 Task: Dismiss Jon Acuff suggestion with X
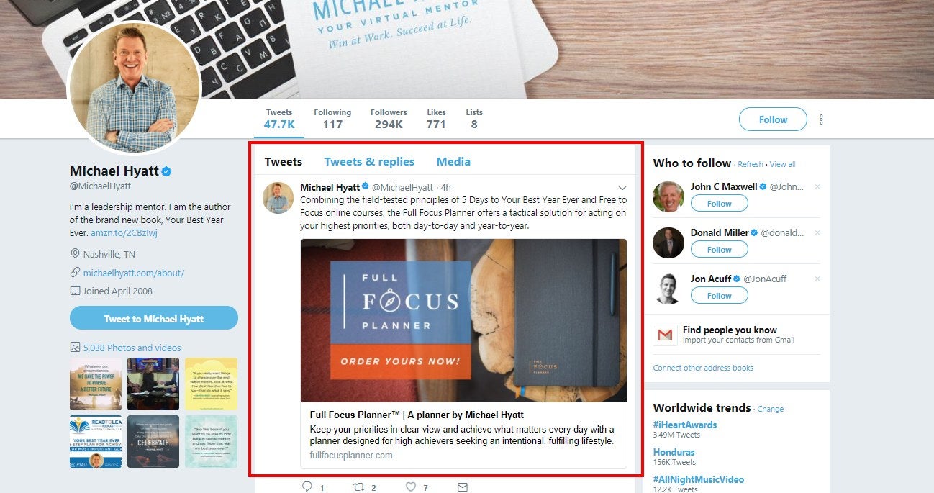[817, 279]
